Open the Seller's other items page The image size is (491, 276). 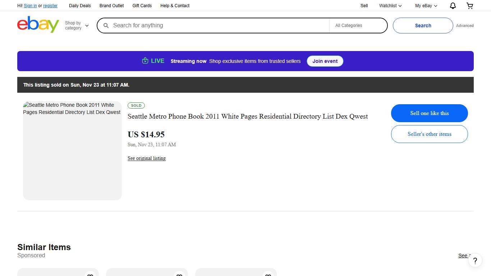(x=429, y=134)
